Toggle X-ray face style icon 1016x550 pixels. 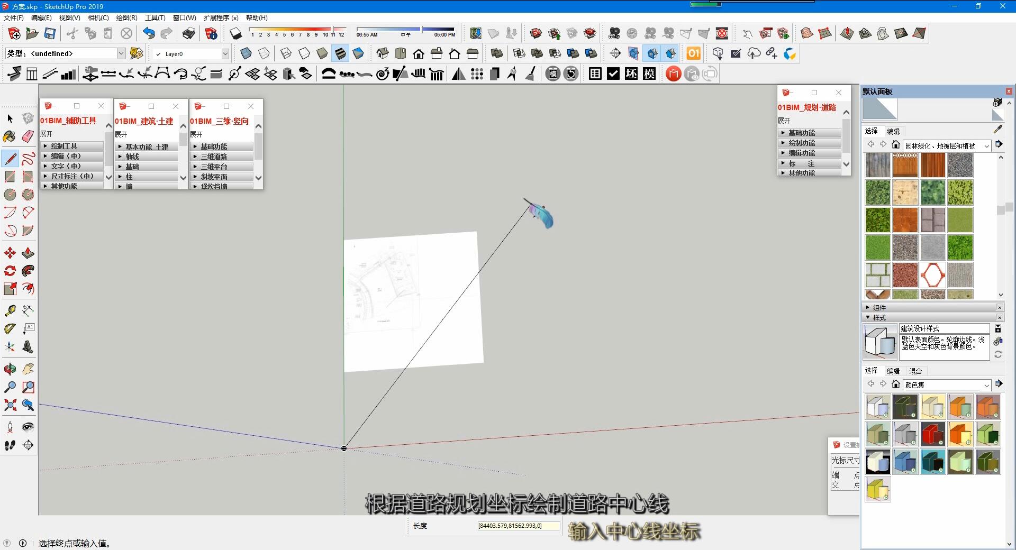246,53
